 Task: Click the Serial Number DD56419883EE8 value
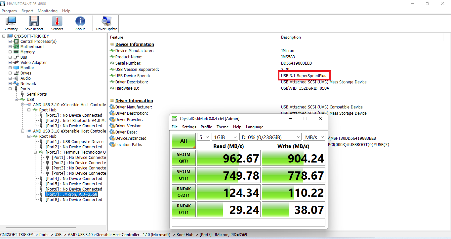(296, 63)
